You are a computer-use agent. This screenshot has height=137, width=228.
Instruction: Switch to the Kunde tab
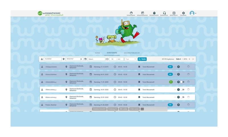[x=97, y=53]
